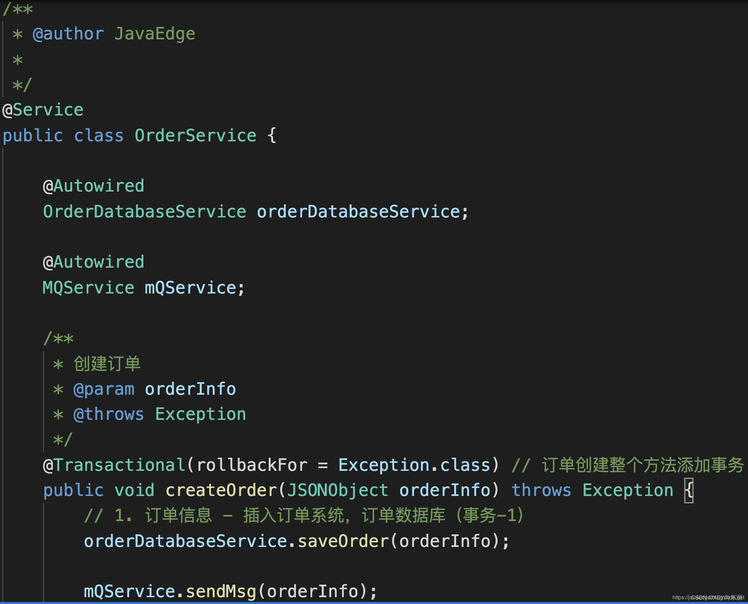Click the @param tag in the Javadoc
The height and width of the screenshot is (604, 748).
point(104,389)
